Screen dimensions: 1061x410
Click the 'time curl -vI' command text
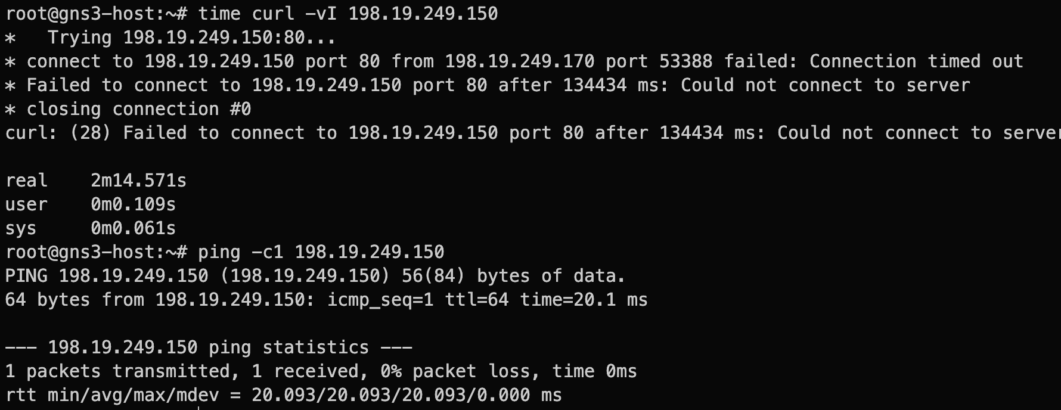tap(267, 14)
